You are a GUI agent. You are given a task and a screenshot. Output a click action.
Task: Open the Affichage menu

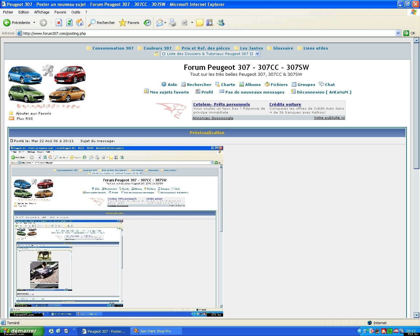coord(42,12)
